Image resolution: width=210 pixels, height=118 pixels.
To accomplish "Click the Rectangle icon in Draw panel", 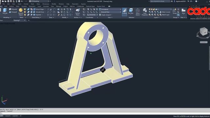I will point(51,15).
